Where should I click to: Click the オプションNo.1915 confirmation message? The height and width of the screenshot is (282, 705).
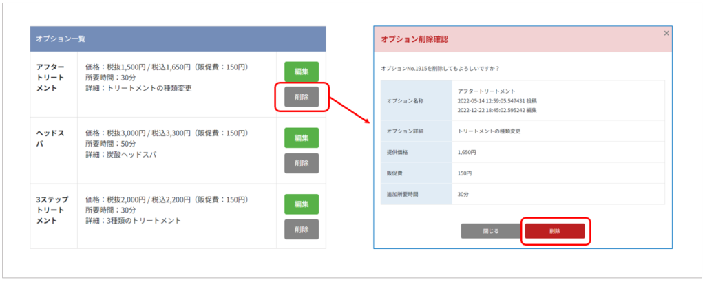440,69
